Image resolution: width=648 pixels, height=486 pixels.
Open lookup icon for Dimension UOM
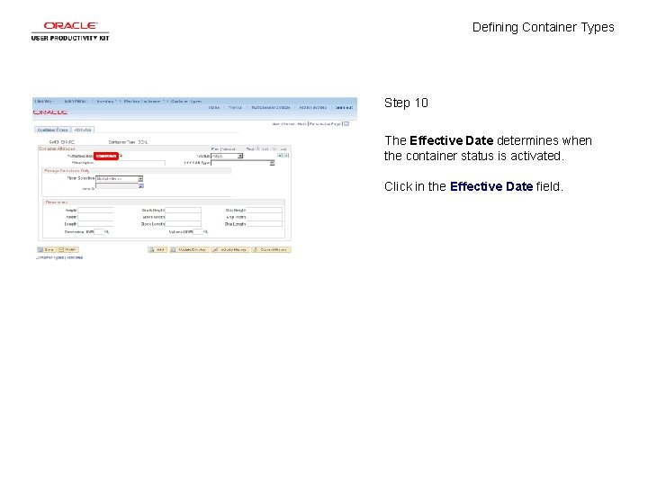(106, 232)
